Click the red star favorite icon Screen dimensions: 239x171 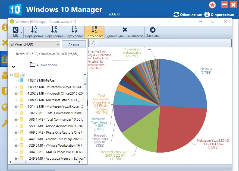coord(212,5)
